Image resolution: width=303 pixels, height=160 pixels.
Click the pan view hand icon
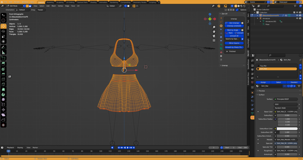(214, 32)
